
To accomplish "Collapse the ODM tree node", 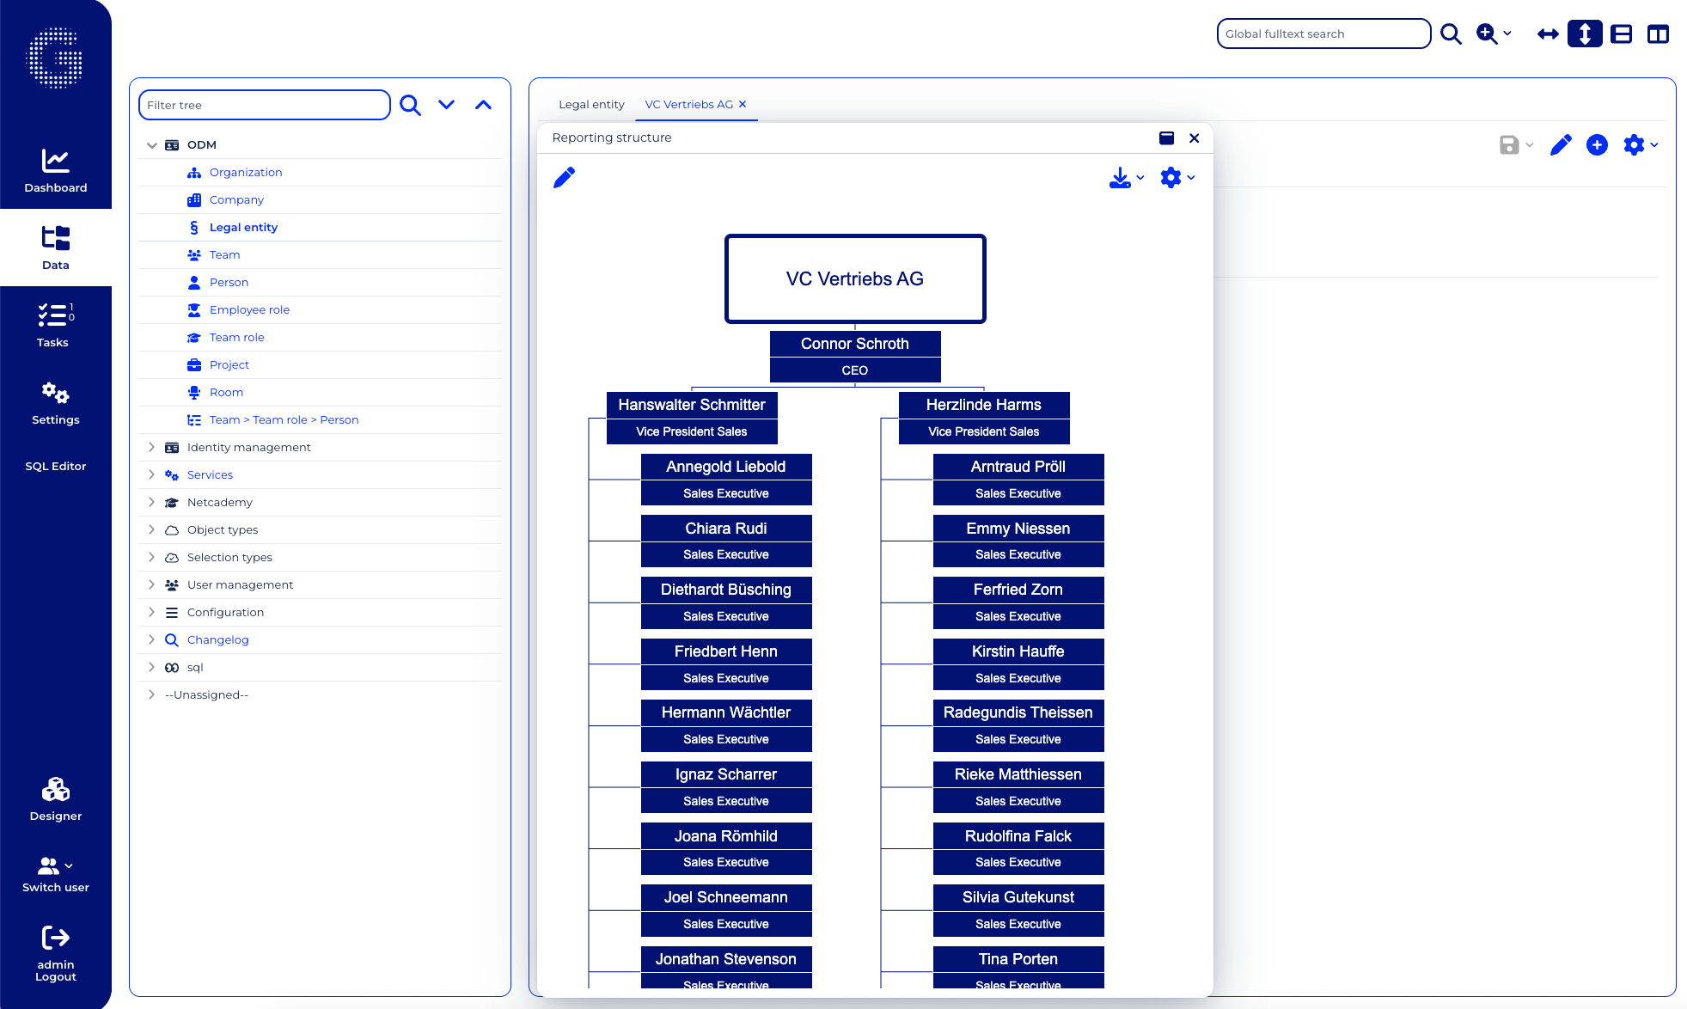I will tap(151, 145).
